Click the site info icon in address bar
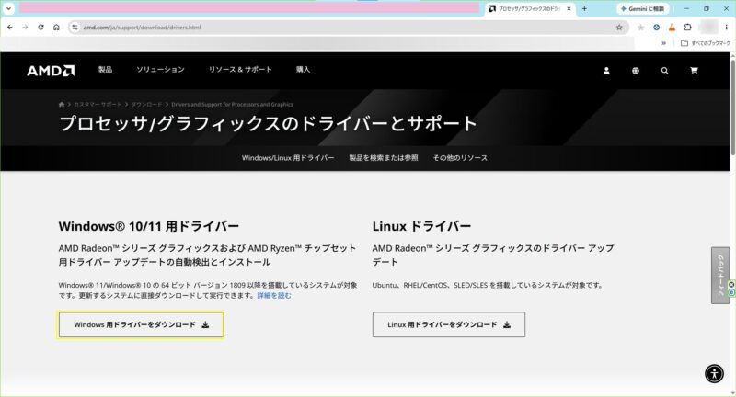The width and height of the screenshot is (736, 397). coord(75,28)
